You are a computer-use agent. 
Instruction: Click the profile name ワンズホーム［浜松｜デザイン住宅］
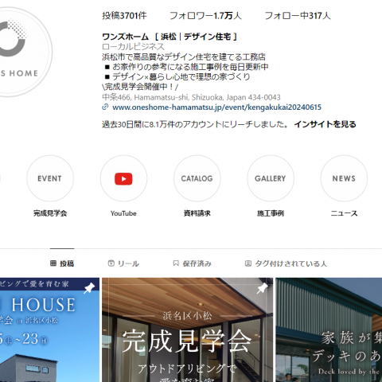(x=170, y=37)
